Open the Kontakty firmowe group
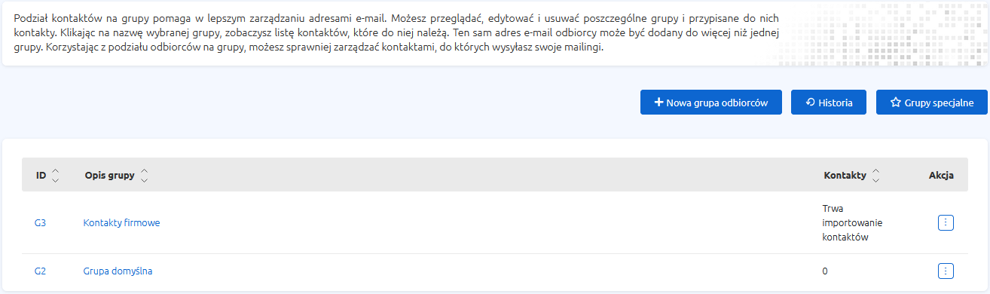Viewport: 990px width, 294px height. [121, 222]
